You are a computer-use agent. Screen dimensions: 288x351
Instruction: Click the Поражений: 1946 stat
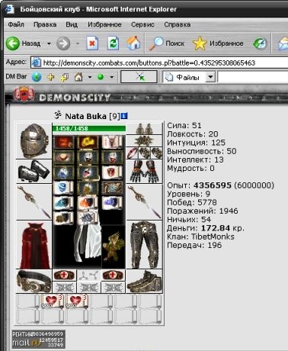pos(203,211)
